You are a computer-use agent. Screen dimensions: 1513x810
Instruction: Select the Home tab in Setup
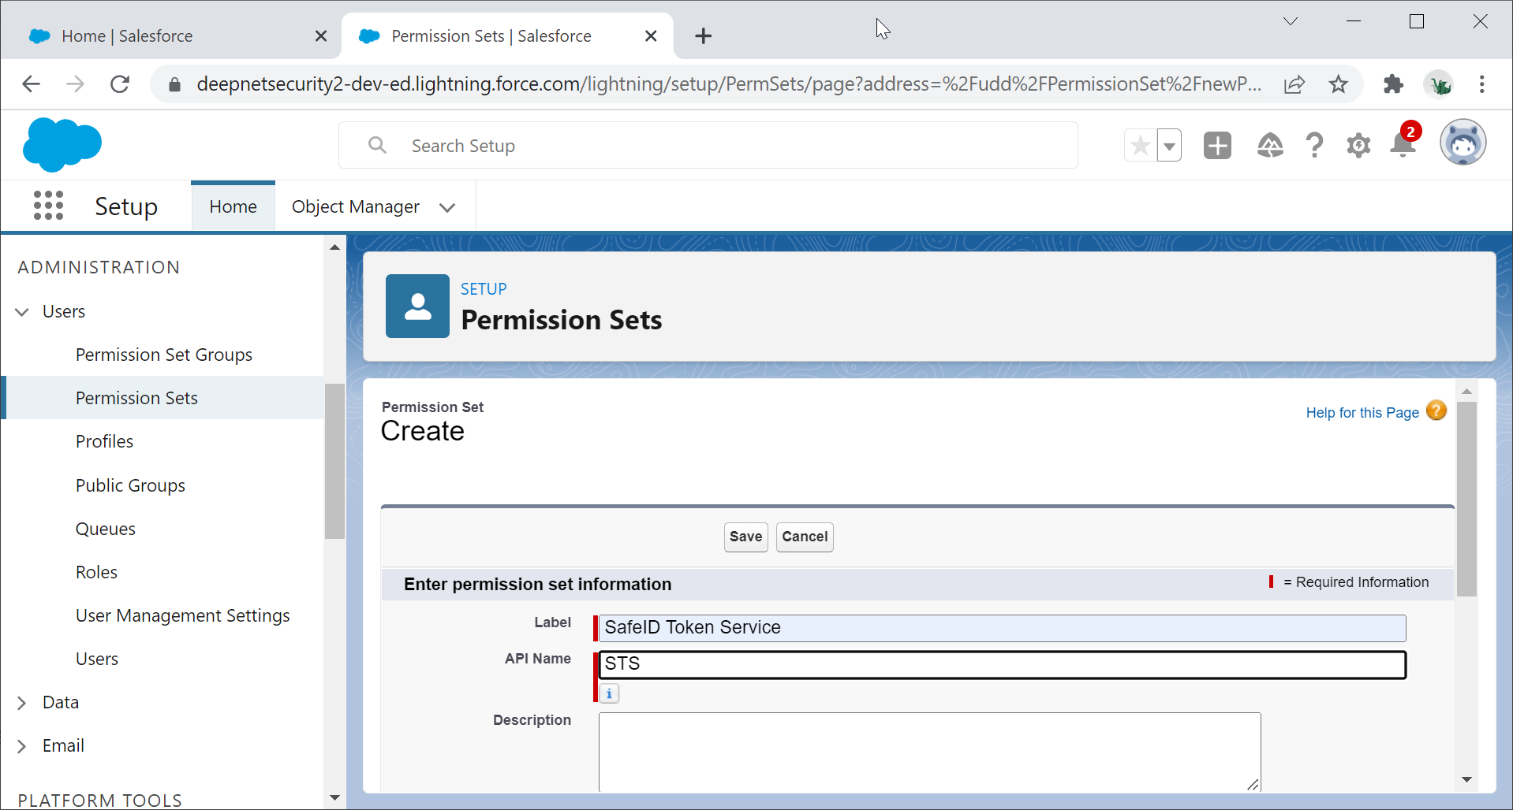[x=233, y=206]
